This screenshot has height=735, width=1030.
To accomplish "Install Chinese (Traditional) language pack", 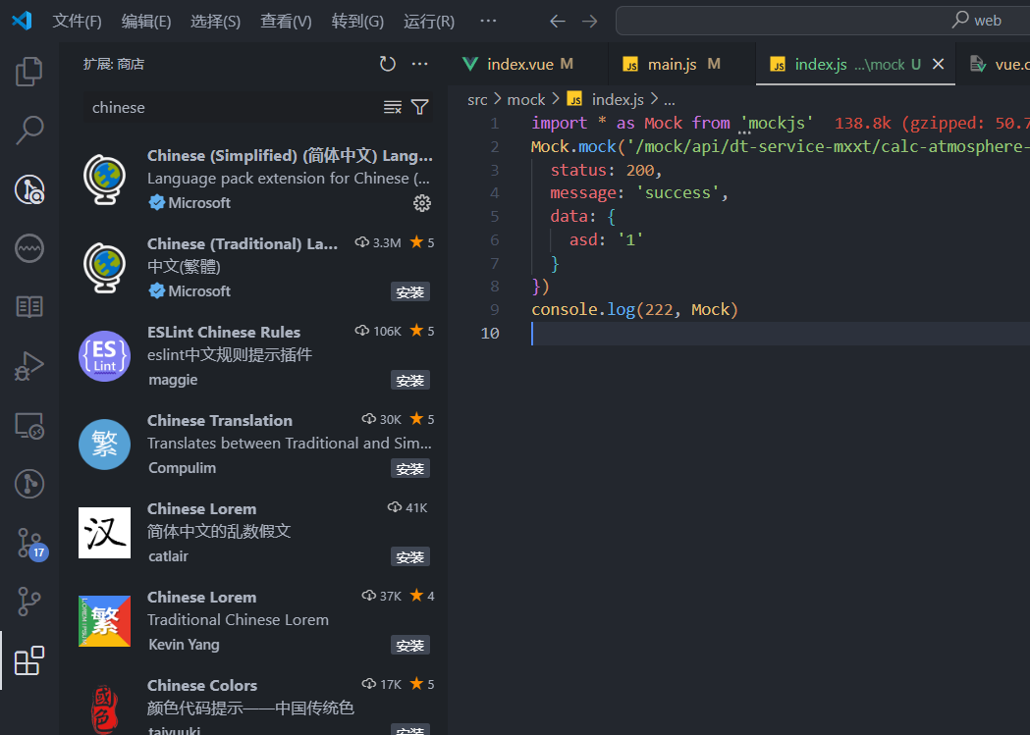I will click(409, 292).
